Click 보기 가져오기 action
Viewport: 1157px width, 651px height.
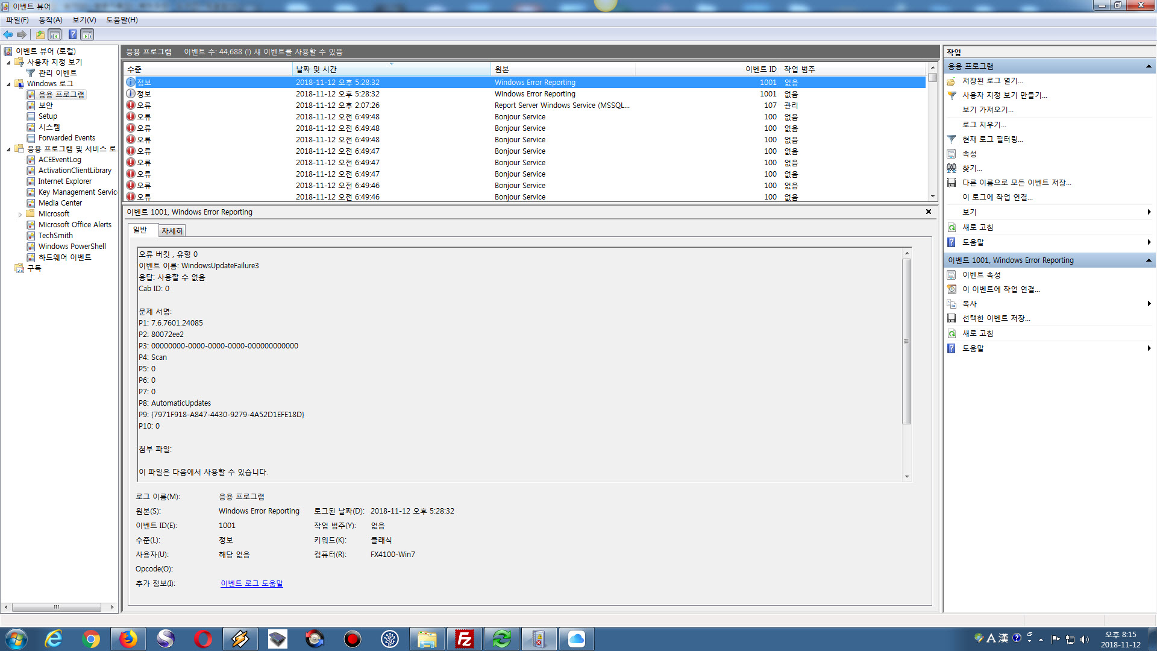click(x=988, y=110)
